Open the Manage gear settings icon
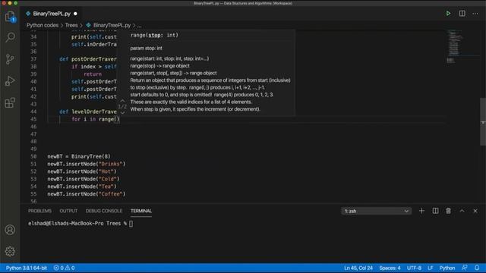This screenshot has width=486, height=273. tap(10, 251)
